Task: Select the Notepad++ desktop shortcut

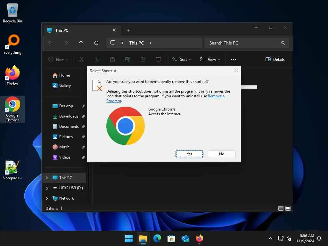Action: coord(12,170)
